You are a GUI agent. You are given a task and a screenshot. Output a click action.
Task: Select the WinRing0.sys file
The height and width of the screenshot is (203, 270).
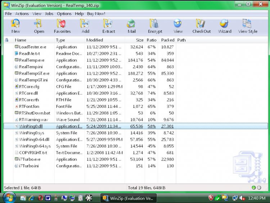tap(32, 133)
